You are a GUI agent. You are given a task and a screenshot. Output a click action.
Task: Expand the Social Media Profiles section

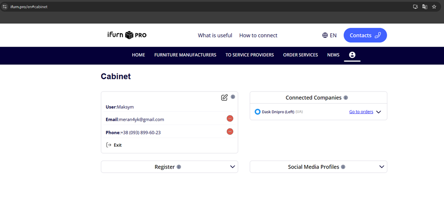pyautogui.click(x=382, y=167)
